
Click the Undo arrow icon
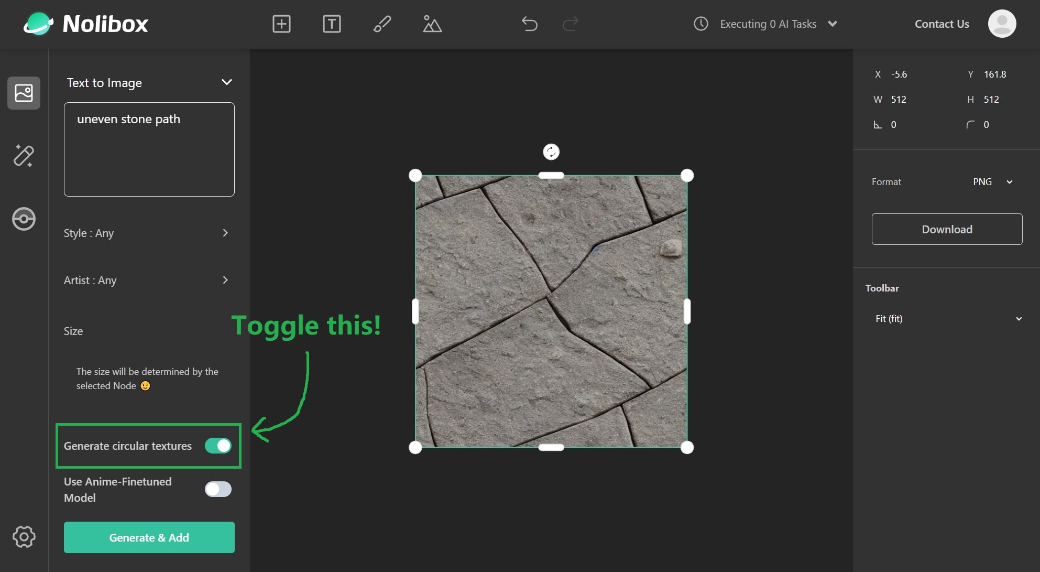[x=530, y=23]
